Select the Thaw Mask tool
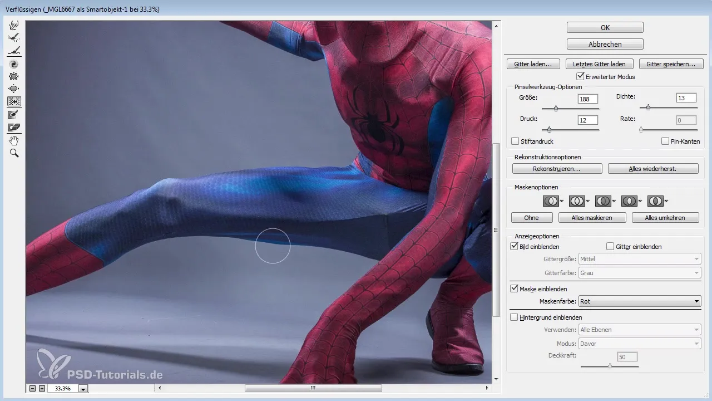Screen dimensions: 712x401 (14, 127)
